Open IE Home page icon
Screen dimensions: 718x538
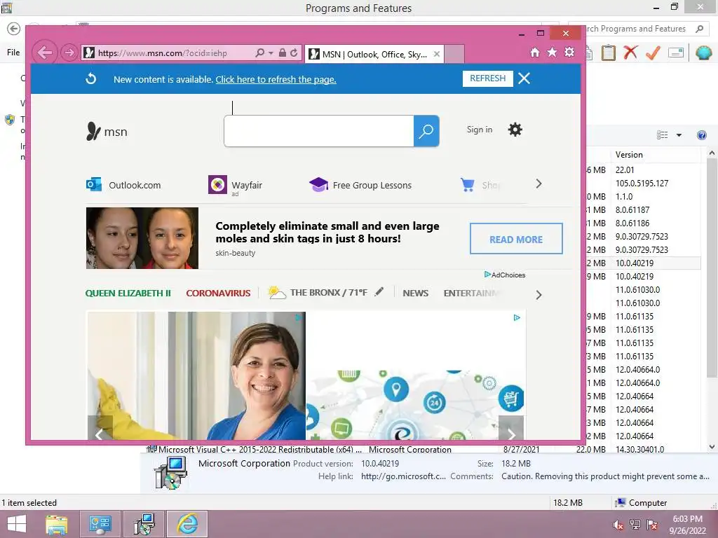pyautogui.click(x=535, y=53)
